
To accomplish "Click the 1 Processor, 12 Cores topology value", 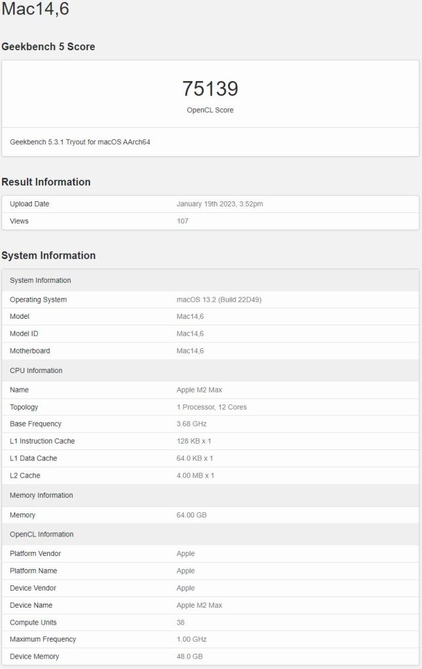I will pyautogui.click(x=212, y=407).
